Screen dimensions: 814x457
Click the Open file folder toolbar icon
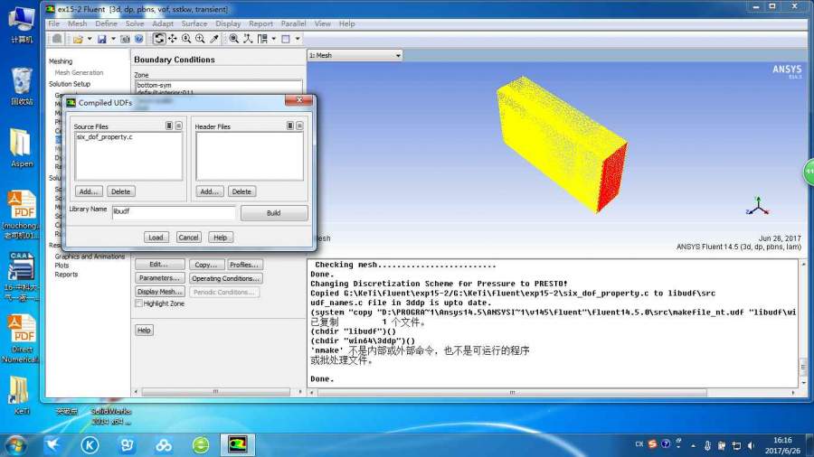(78, 39)
